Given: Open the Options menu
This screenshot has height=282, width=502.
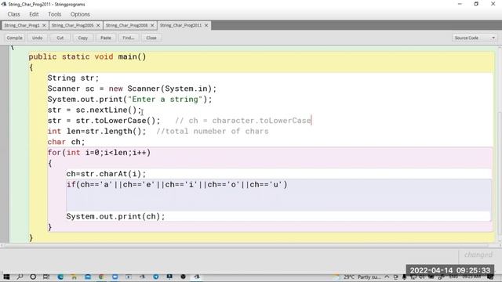Looking at the screenshot, I should tap(80, 14).
